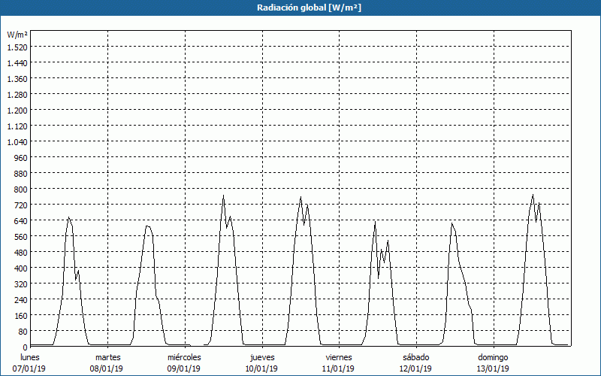Select the 13/01/19 date label

[x=493, y=368]
